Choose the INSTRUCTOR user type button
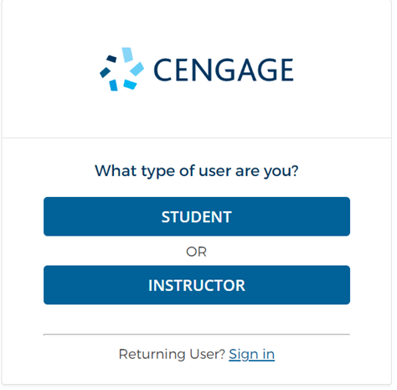 pyautogui.click(x=197, y=285)
